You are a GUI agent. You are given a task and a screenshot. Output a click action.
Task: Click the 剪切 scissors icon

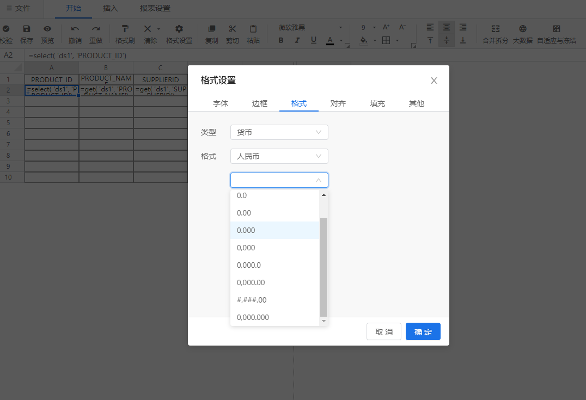point(233,29)
